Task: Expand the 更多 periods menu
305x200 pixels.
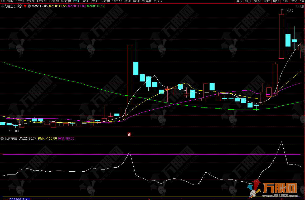Action: point(158,1)
